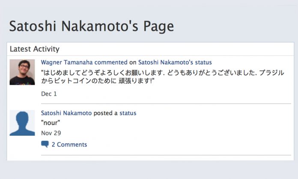Open the "Satoshi Nakamoto's status" link

coord(175,62)
